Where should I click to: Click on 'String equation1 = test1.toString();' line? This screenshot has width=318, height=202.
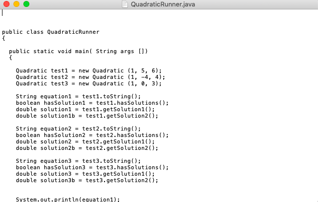click(78, 96)
